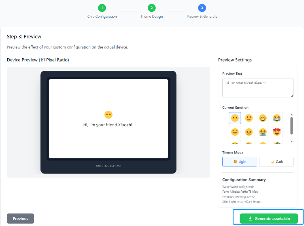Click the emotion list scrollbar up arrow
The image size is (304, 226).
pyautogui.click(x=291, y=114)
